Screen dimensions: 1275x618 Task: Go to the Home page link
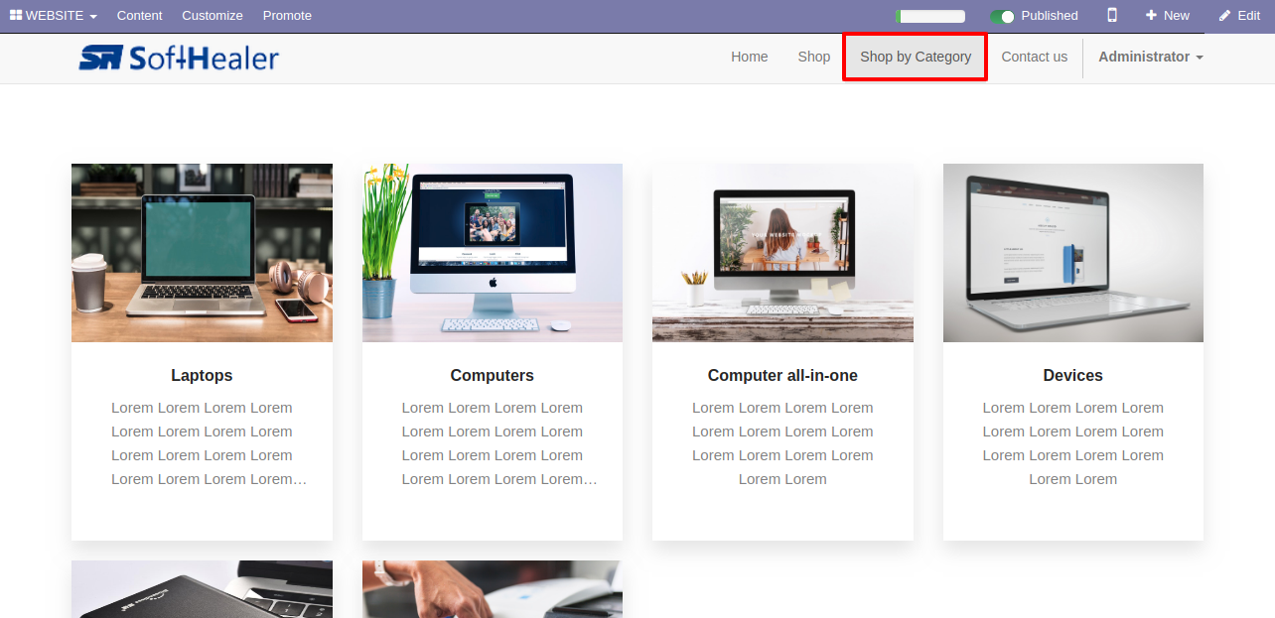750,57
